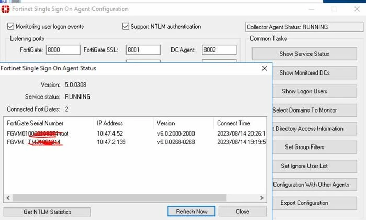Click Export Configuration button
The width and height of the screenshot is (366, 220).
coord(314,203)
